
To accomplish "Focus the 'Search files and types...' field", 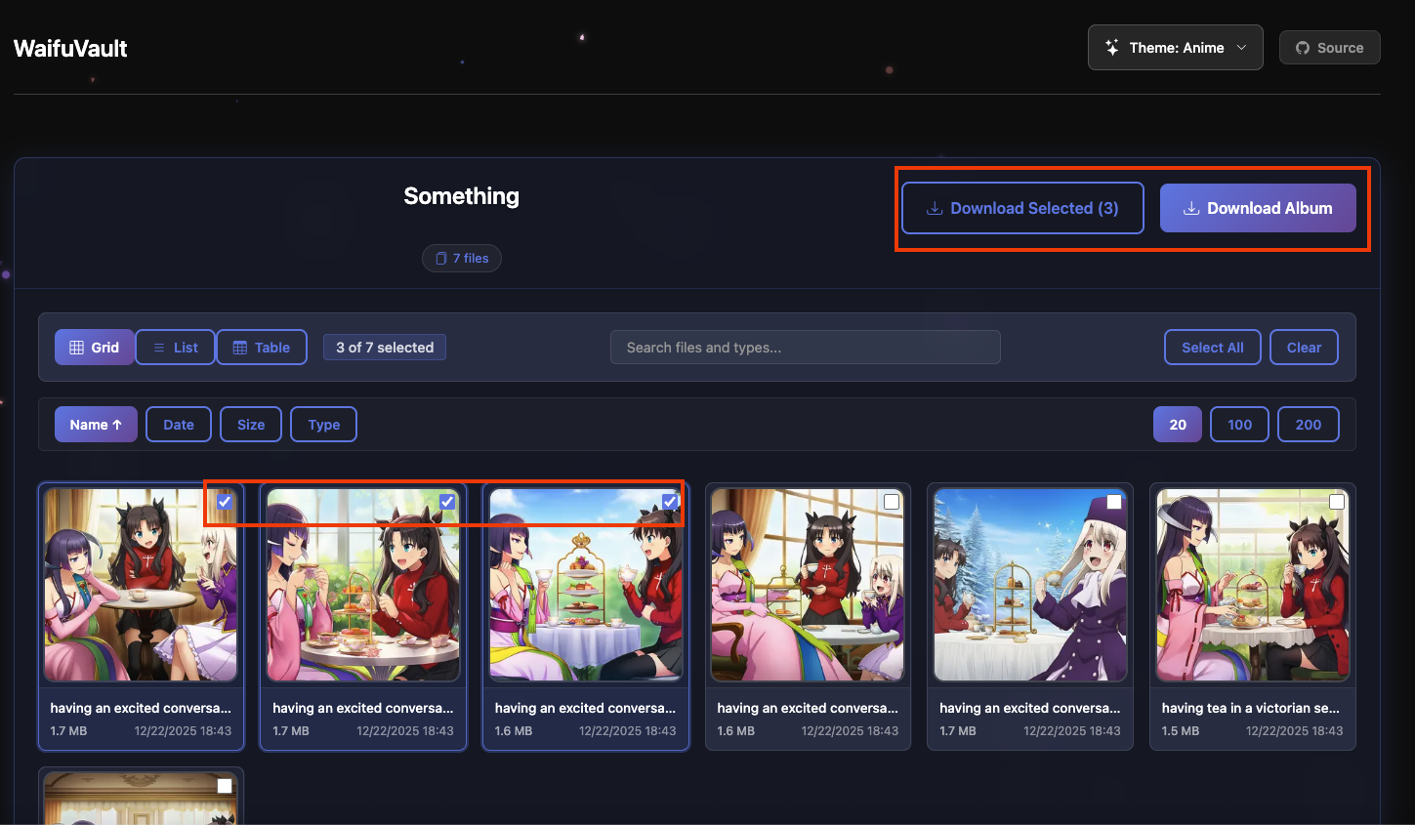I will tap(806, 348).
